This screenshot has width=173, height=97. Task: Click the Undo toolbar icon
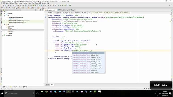pyautogui.click(x=8, y=5)
